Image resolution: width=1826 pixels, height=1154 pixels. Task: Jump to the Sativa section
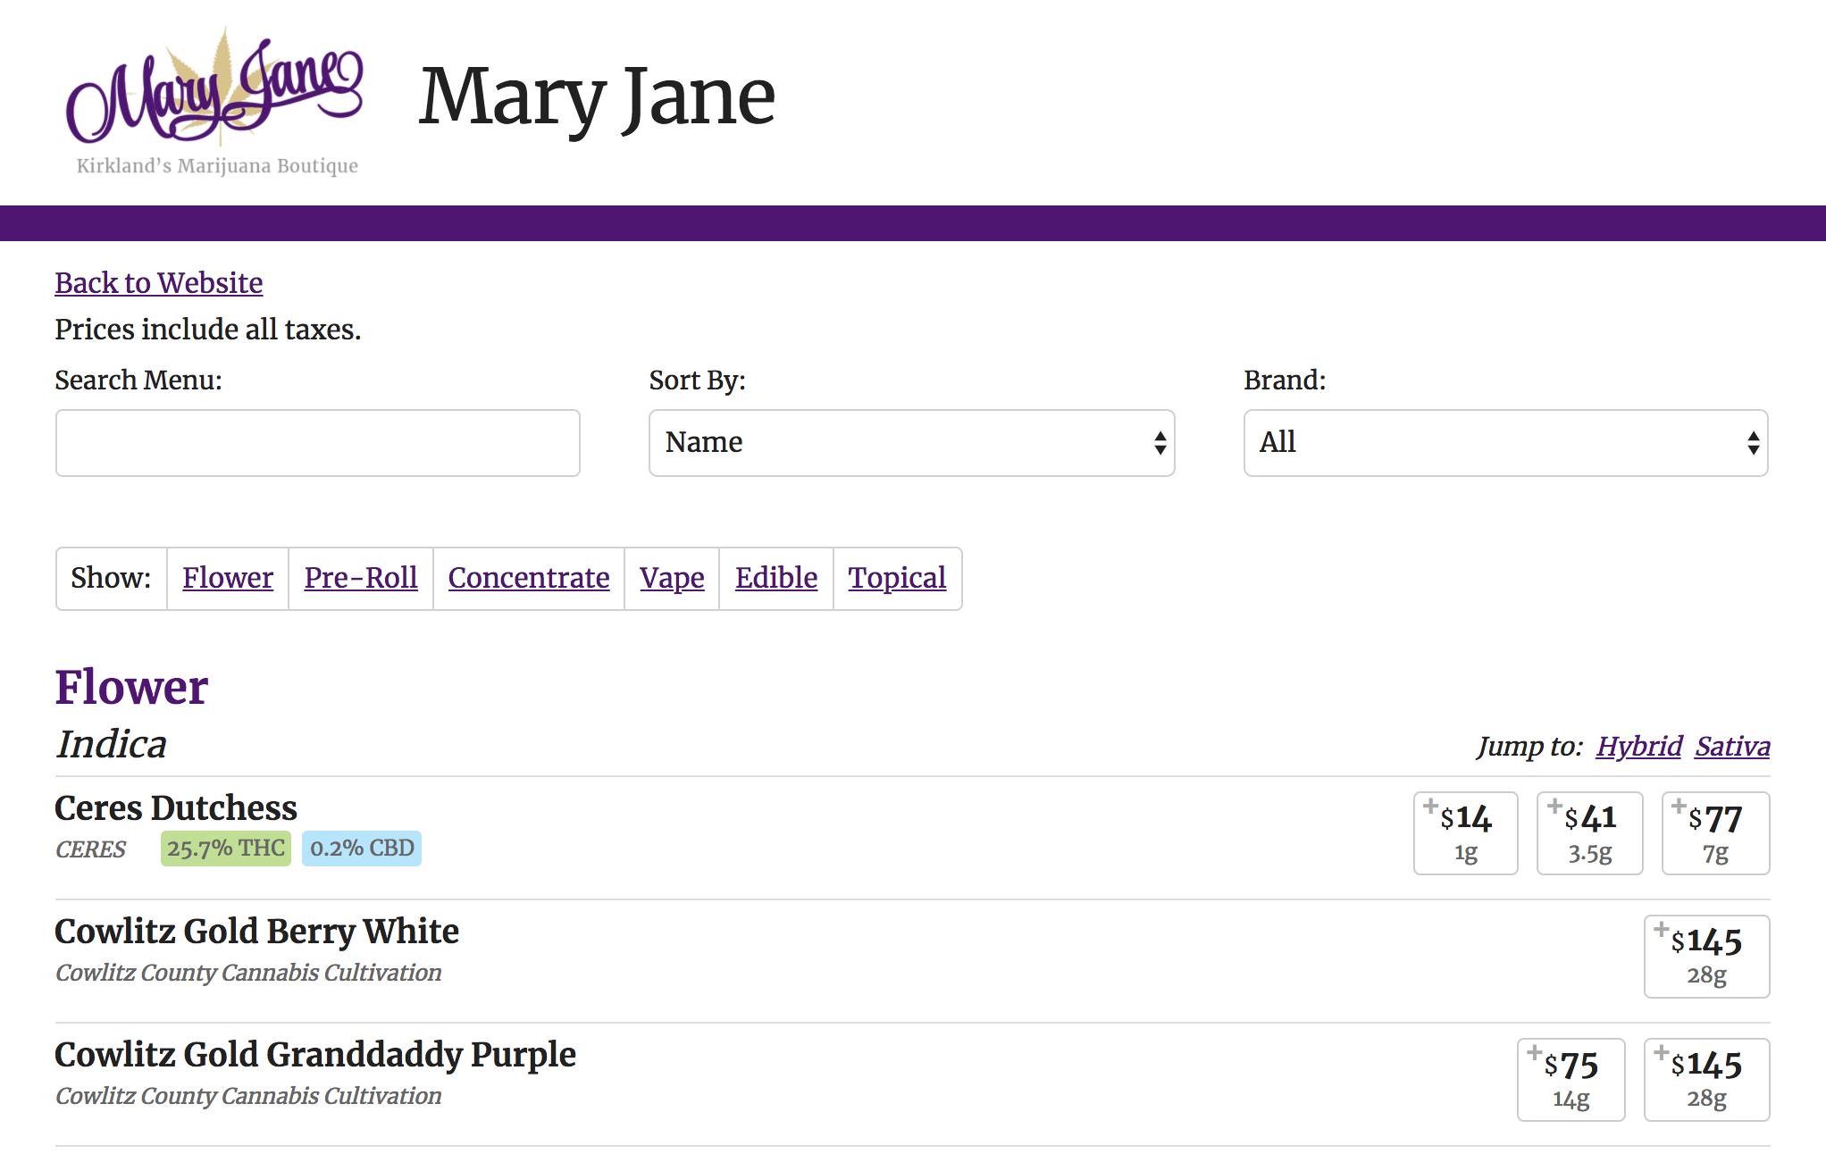click(1732, 746)
